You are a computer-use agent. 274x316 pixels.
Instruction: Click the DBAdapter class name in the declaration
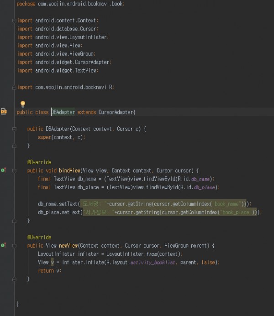[x=63, y=112]
